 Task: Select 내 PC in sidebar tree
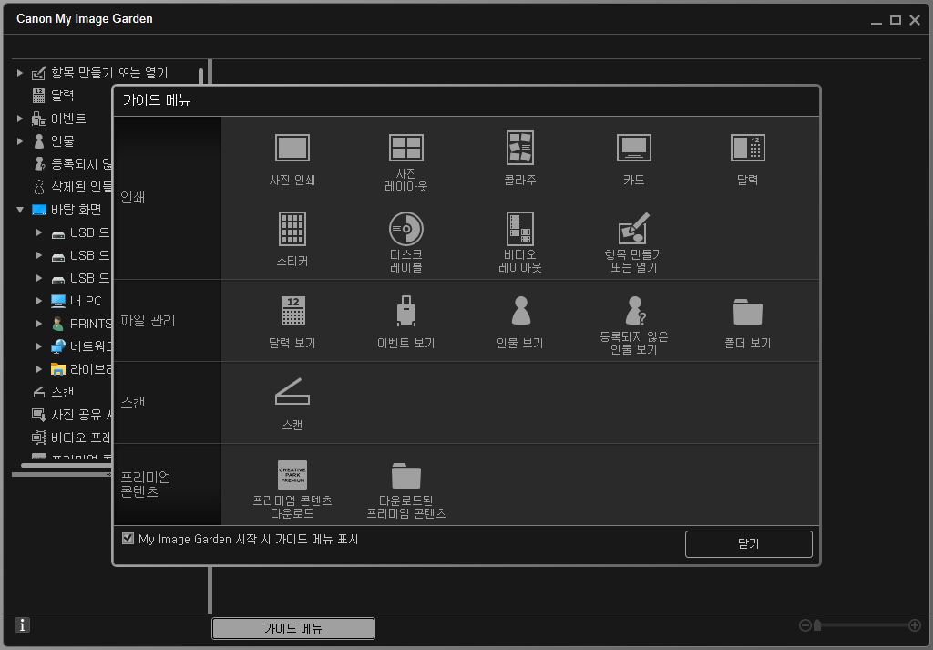point(77,301)
